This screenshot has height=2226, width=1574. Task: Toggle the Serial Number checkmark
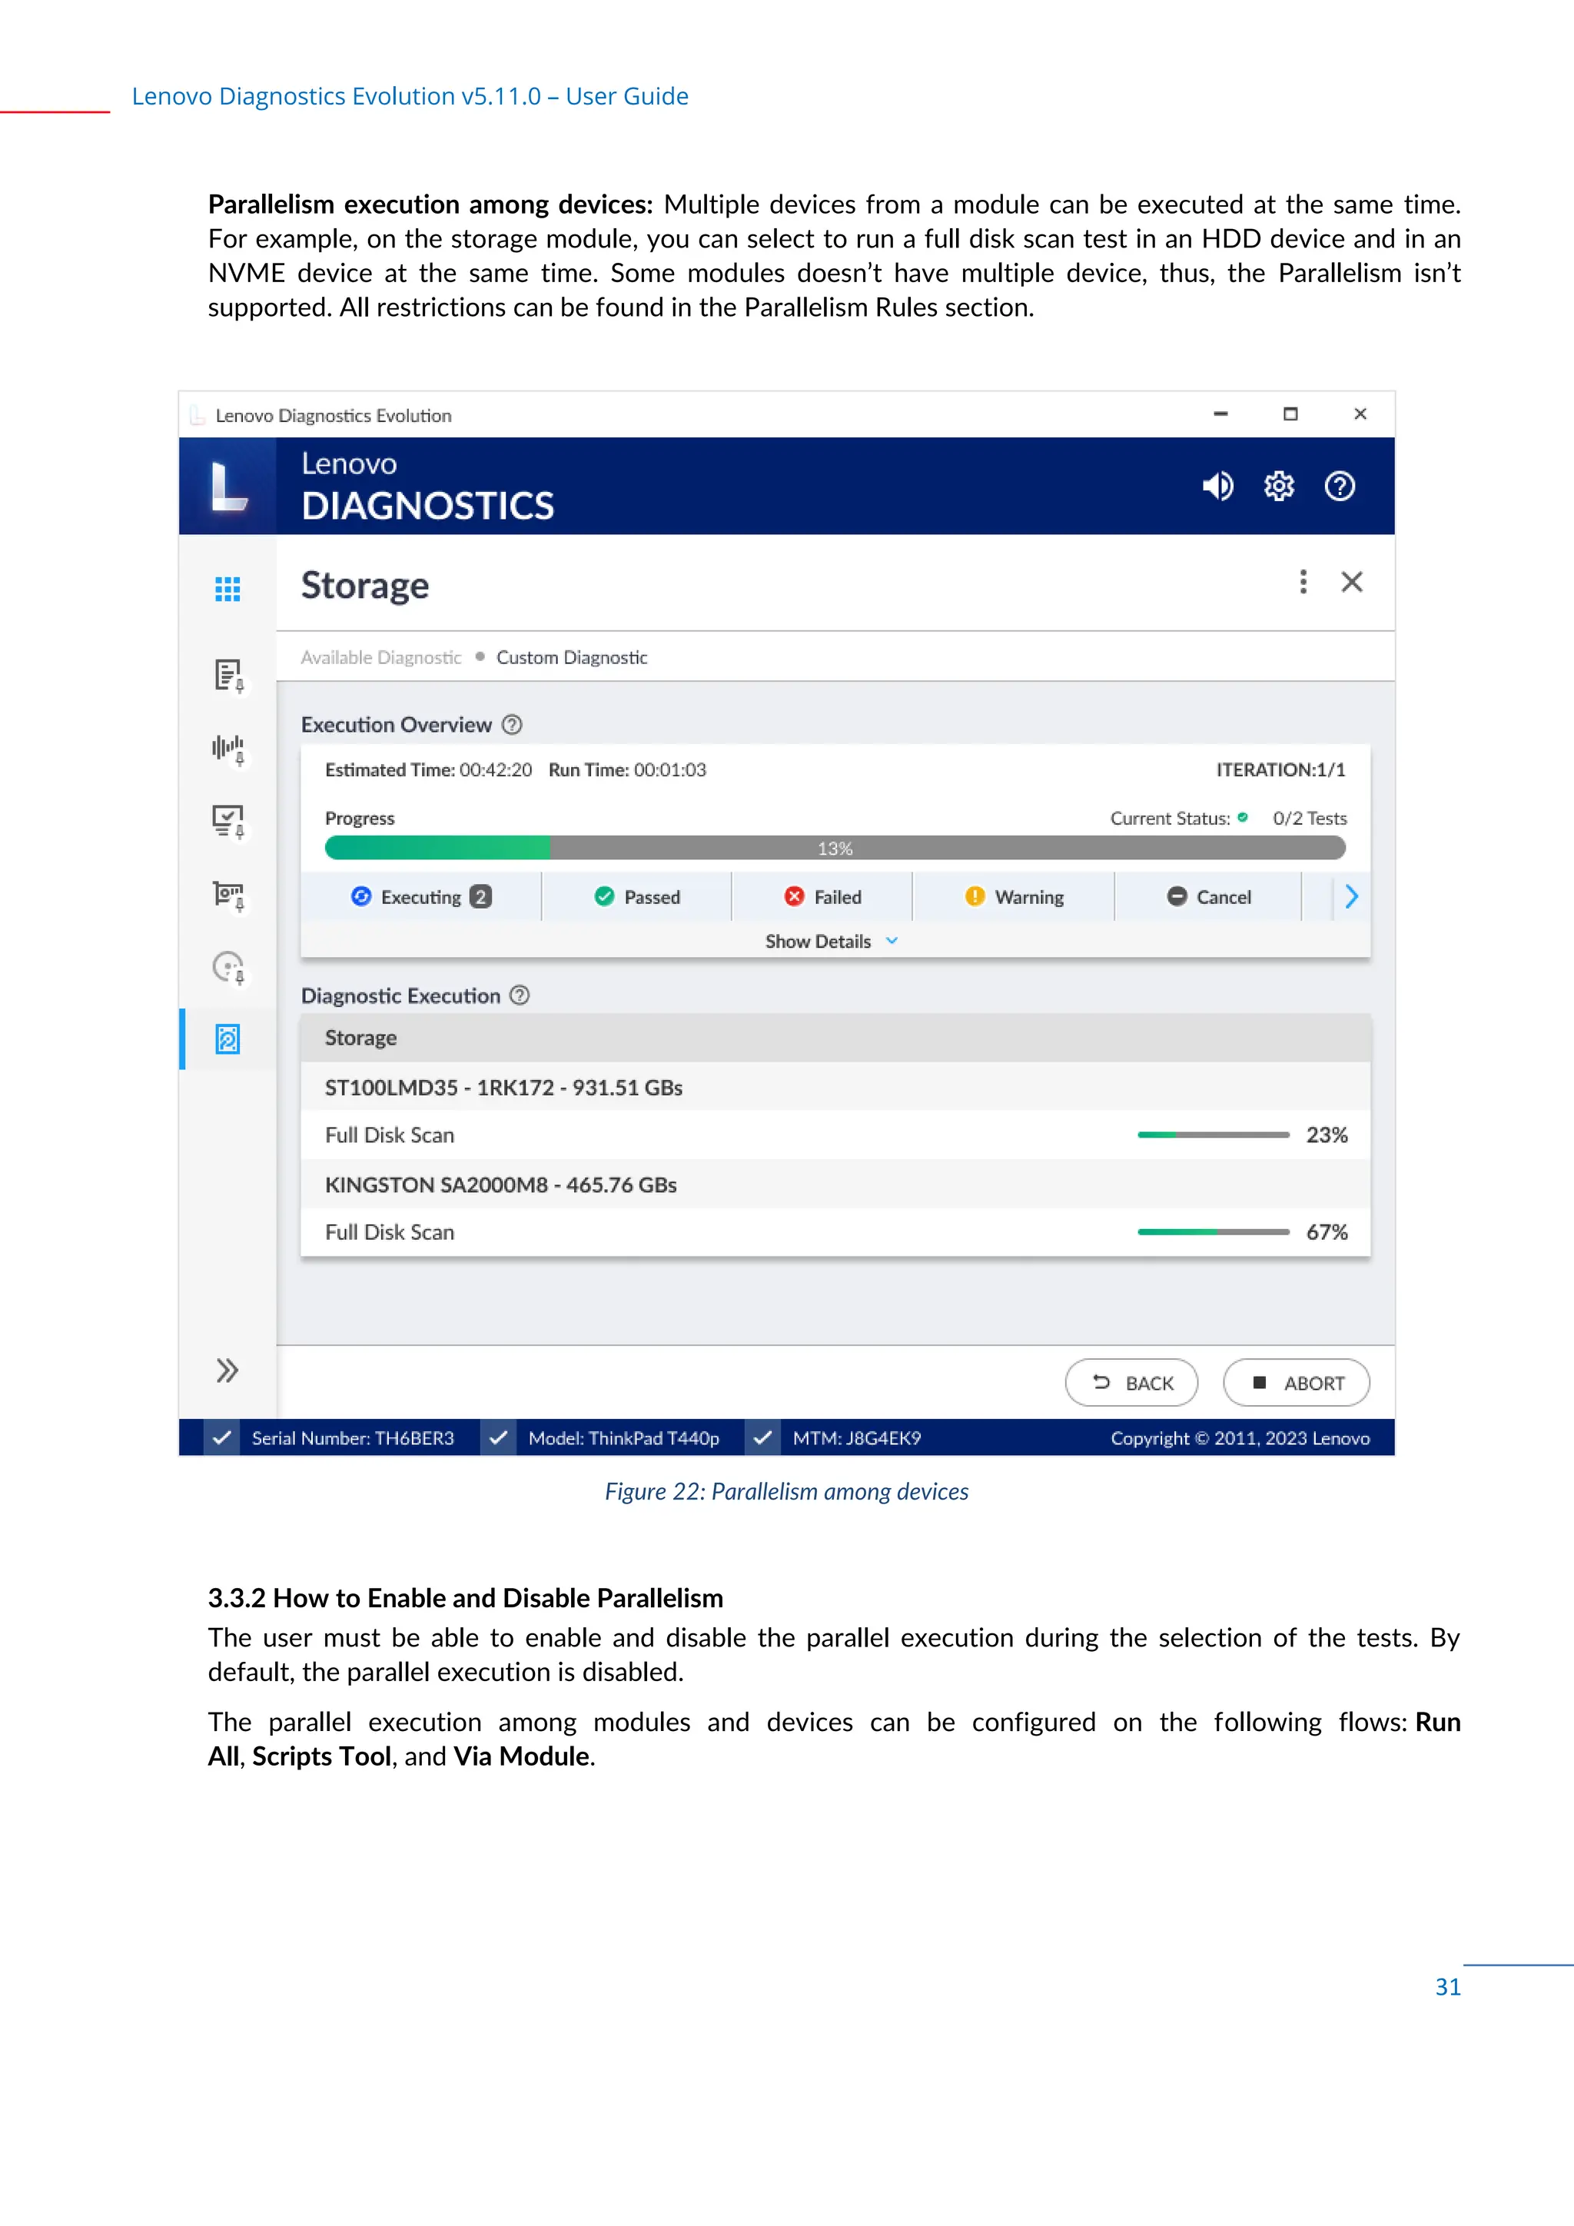(222, 1438)
